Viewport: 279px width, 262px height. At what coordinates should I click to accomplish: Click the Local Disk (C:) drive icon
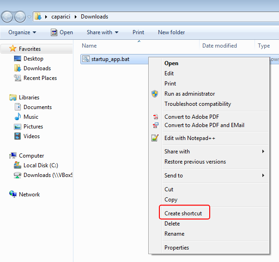pyautogui.click(x=18, y=165)
